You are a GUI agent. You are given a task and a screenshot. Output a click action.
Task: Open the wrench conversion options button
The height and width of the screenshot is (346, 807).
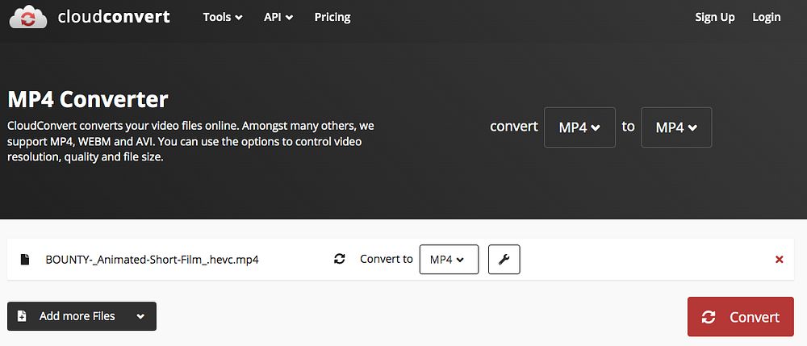(x=504, y=260)
